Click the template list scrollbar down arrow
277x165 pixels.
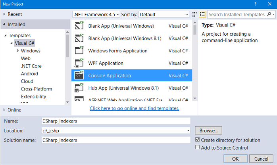pyautogui.click(x=195, y=98)
